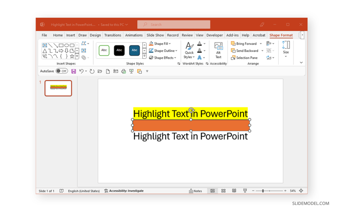Click the Open folder icon
343x212 pixels.
[100, 72]
